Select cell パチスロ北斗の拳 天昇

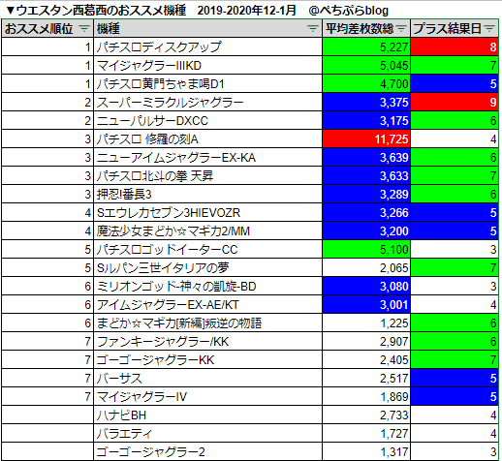click(207, 175)
